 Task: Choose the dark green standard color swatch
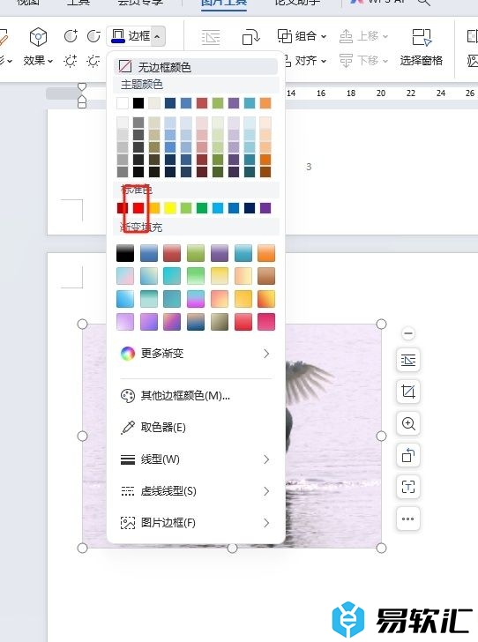coord(202,208)
